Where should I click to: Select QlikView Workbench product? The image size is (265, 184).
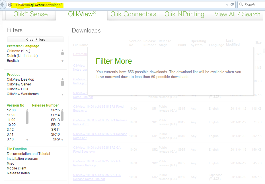23,94
